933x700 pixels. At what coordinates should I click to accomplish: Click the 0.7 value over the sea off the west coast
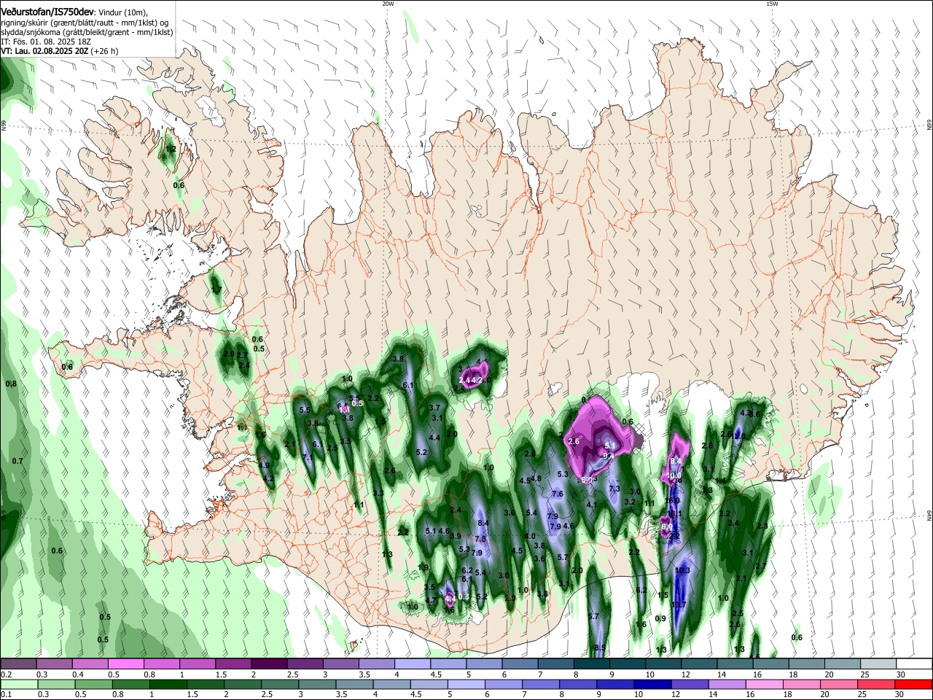(x=17, y=461)
